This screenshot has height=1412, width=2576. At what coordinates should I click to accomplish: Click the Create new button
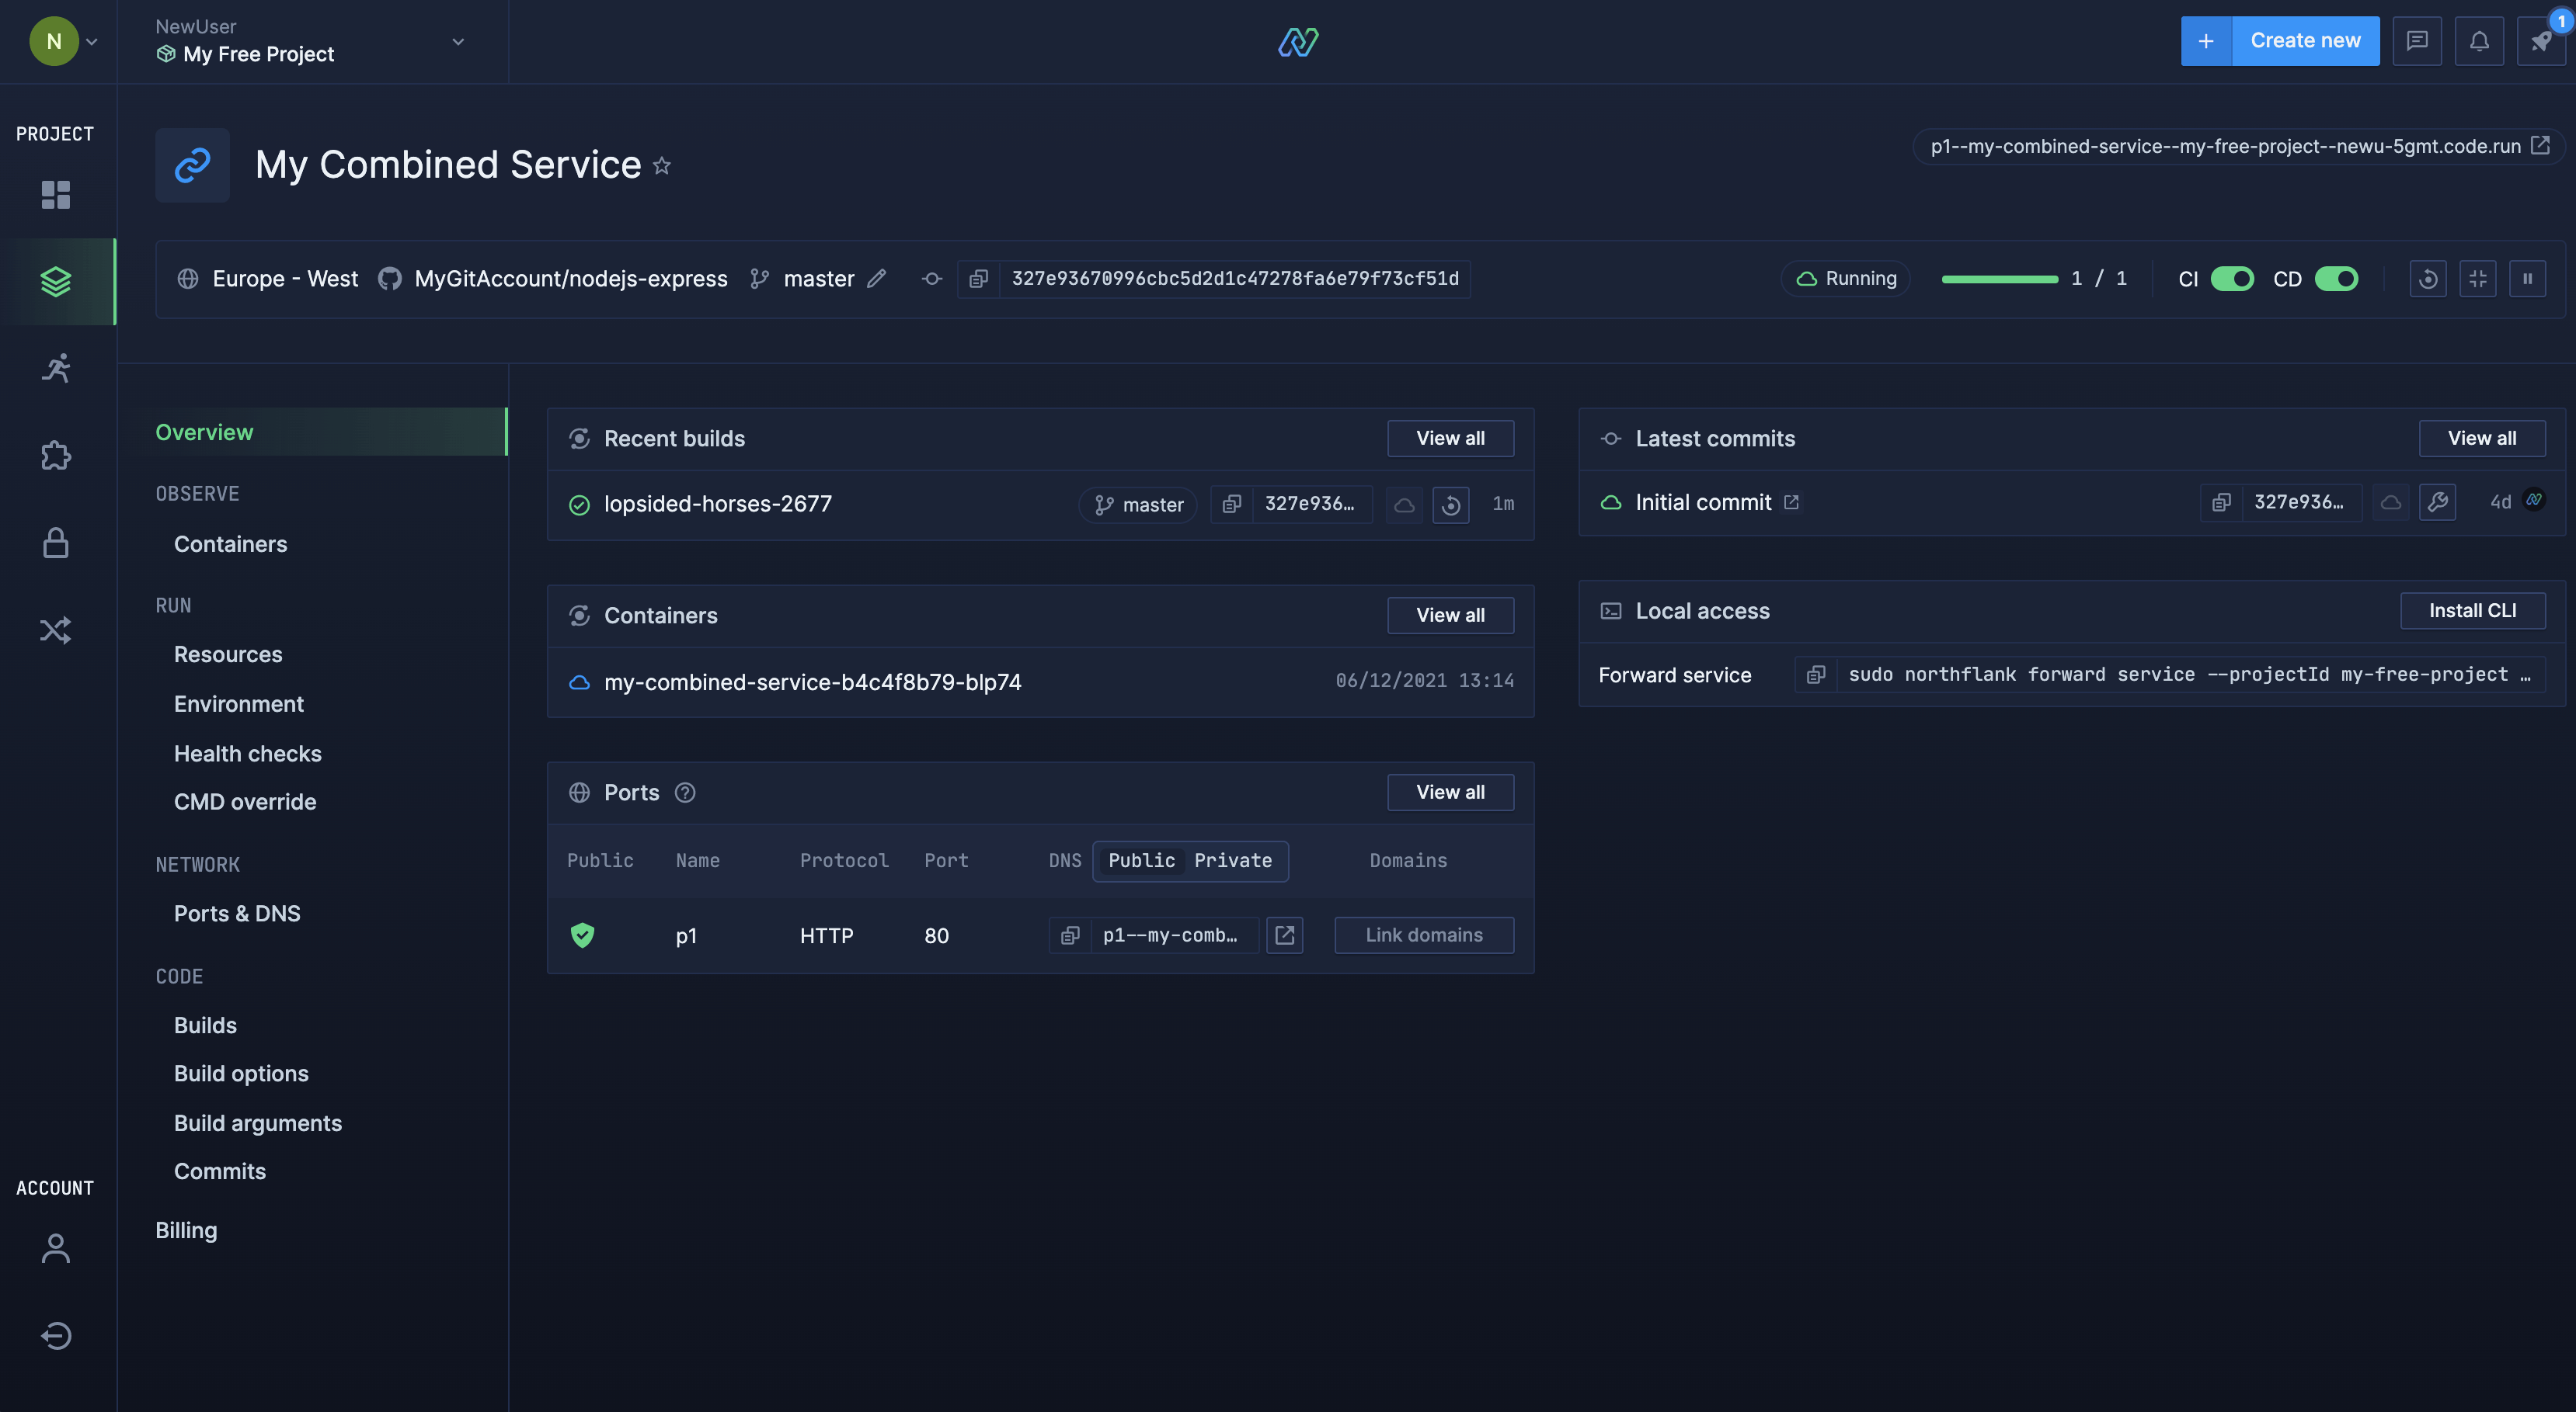coord(2305,41)
